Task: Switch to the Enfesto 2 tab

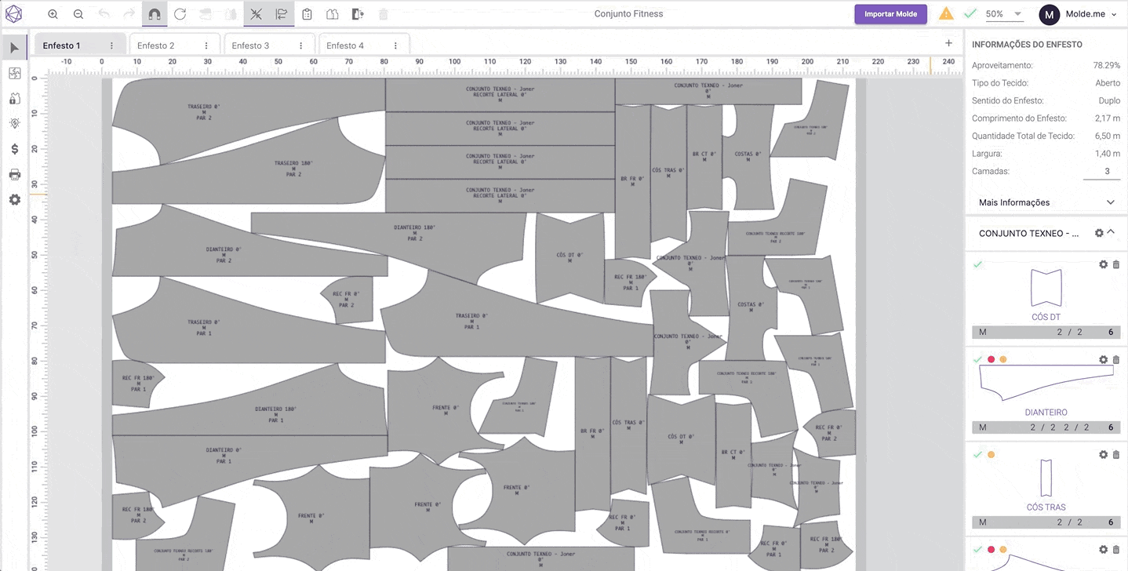Action: pyautogui.click(x=156, y=45)
